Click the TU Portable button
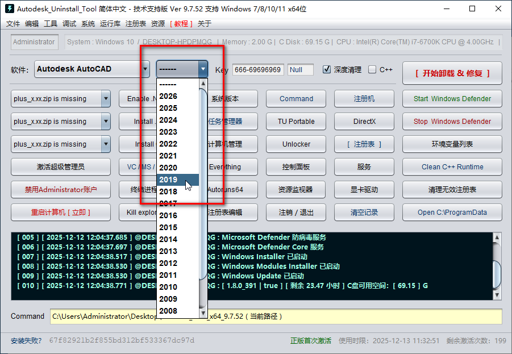This screenshot has width=512, height=354. [x=296, y=121]
